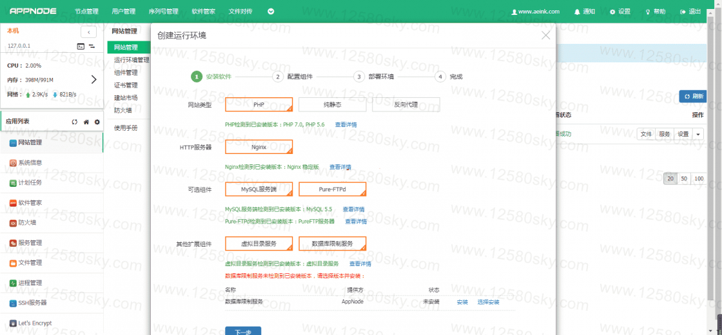Toggle the Pure-FTPd optional component

click(x=333, y=189)
